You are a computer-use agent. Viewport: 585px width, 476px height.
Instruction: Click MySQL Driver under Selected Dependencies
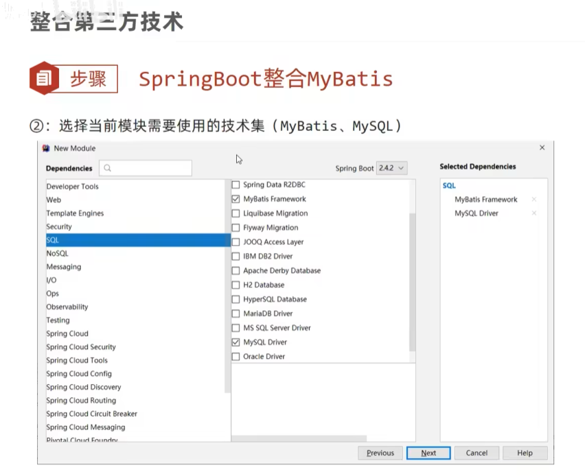point(477,213)
